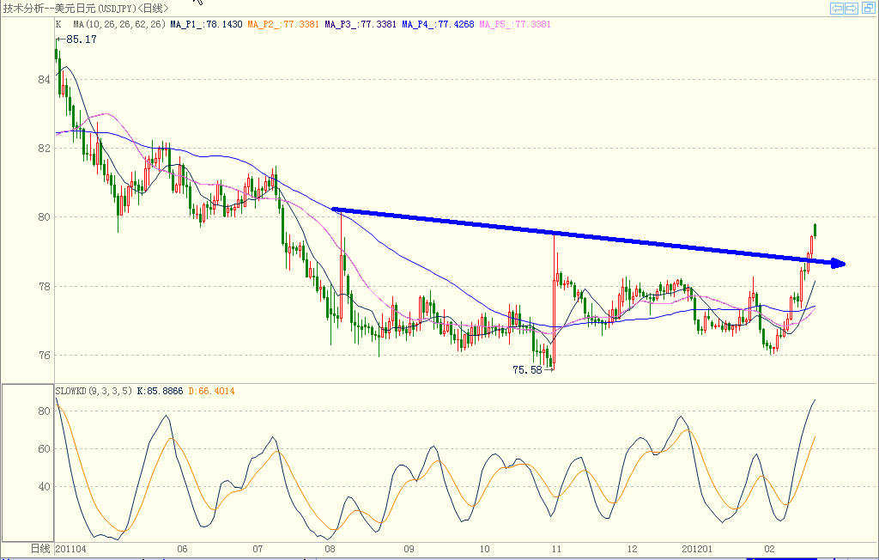Click the 75.58 low price marker label
The width and height of the screenshot is (879, 560).
(528, 370)
